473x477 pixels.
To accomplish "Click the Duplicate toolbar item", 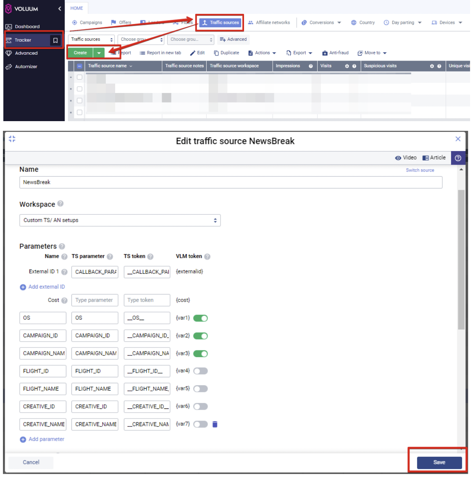I will tap(226, 53).
